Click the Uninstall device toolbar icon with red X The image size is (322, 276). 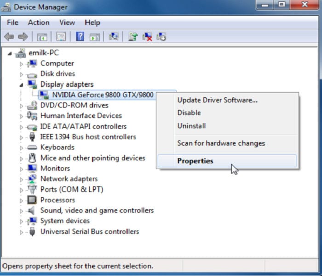click(147, 37)
